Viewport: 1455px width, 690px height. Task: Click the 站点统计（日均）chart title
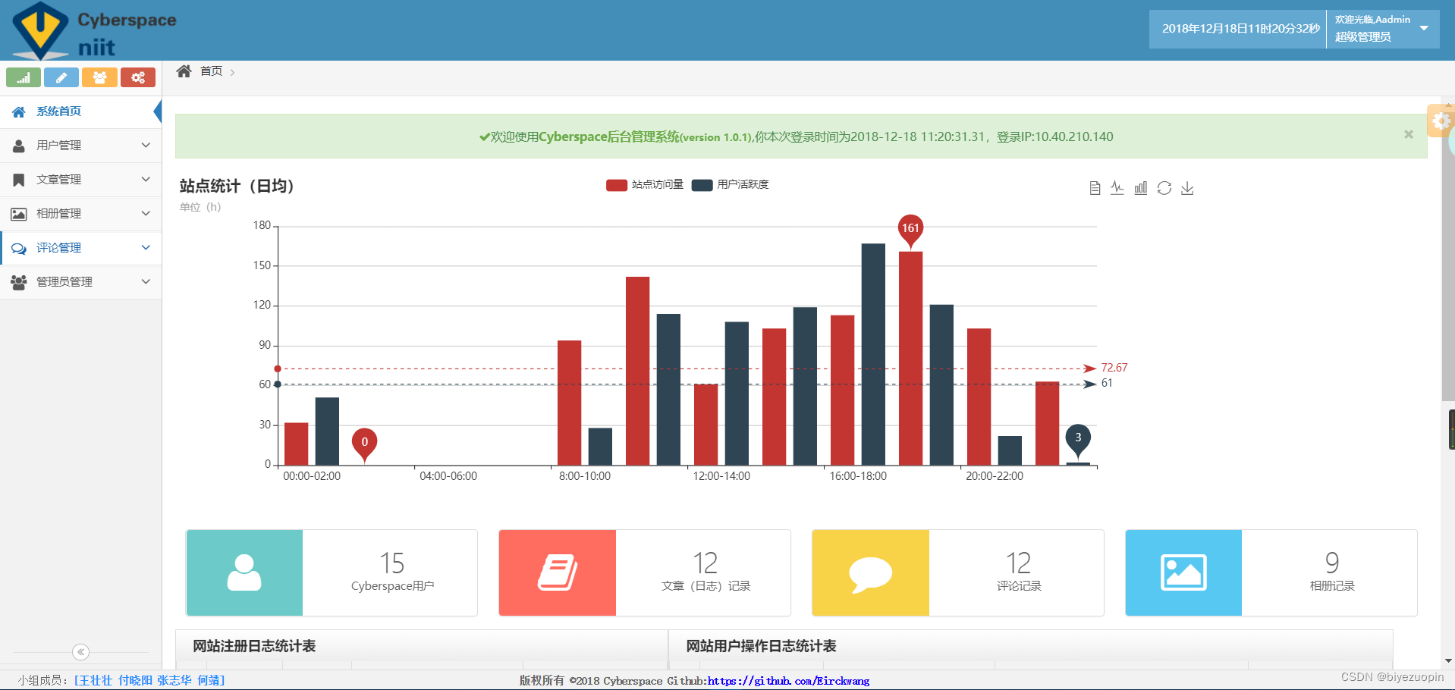(237, 186)
